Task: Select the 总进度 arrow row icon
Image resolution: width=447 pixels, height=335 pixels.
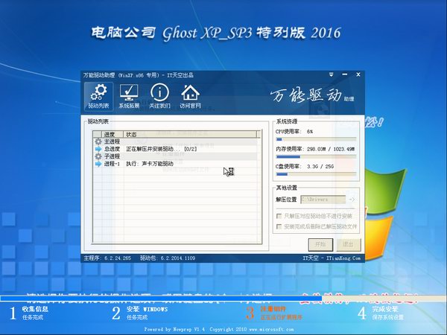Action: click(98, 148)
